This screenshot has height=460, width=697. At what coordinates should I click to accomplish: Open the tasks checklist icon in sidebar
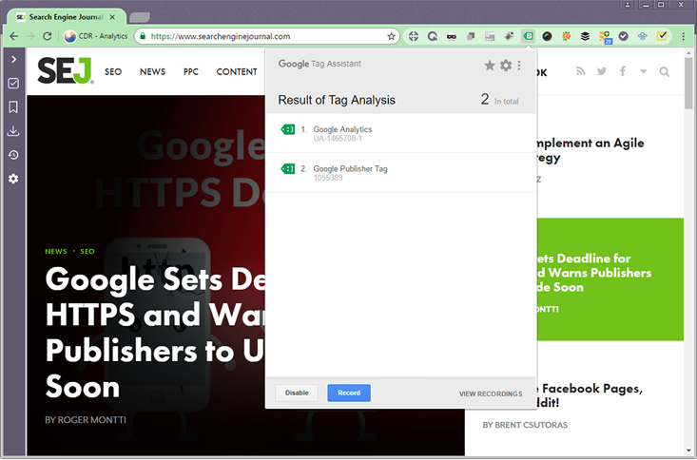13,83
